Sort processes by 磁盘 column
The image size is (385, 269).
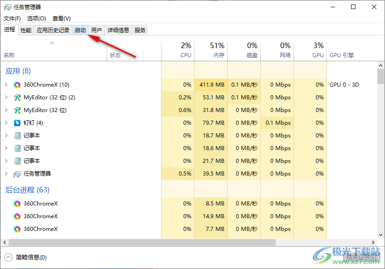244,51
